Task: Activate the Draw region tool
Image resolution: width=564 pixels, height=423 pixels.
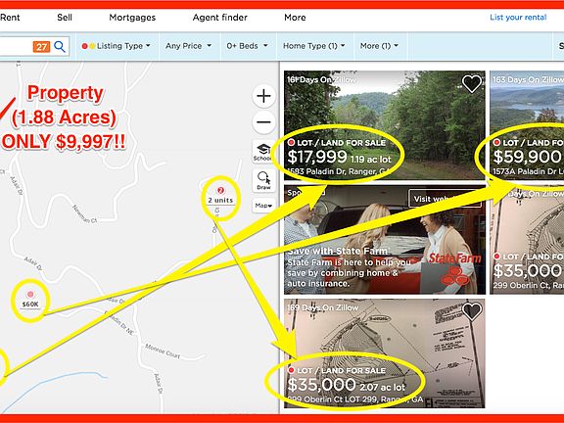Action: 263,180
